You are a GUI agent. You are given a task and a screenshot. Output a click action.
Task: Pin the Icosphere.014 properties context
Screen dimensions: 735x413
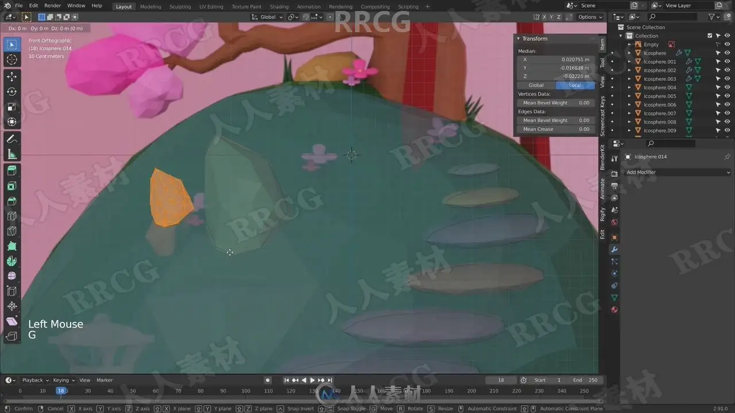(x=727, y=157)
